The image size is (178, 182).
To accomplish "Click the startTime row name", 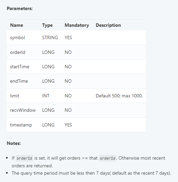I will (20, 67).
